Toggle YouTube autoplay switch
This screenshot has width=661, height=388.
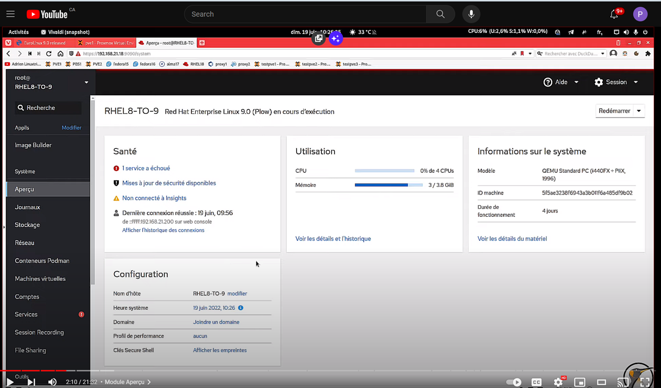[514, 382]
